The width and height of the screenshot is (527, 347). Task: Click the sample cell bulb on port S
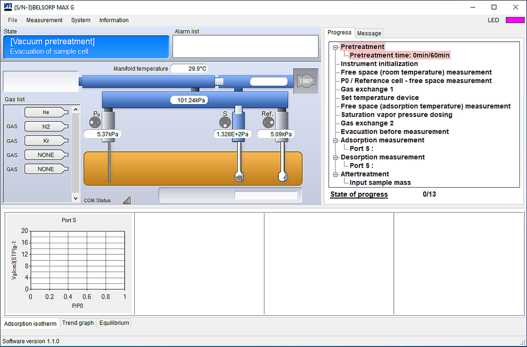(239, 177)
